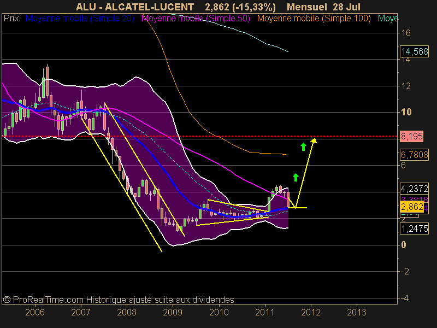Click the cyan 14,568 price label
Screen dimensions: 437x328
[415, 51]
